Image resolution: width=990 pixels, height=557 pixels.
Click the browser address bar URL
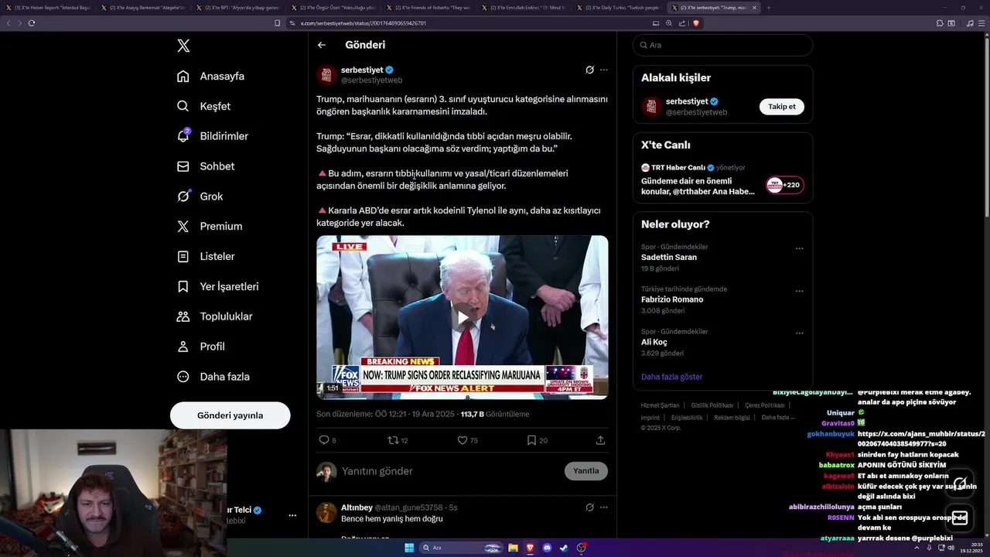pos(364,23)
